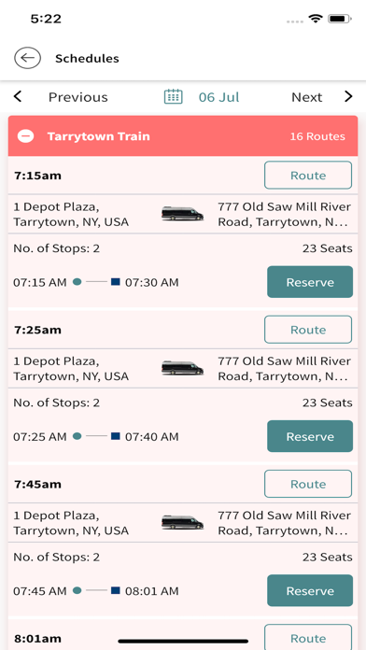Tap the shuttle van icon for 7:45am trip

[x=182, y=522]
